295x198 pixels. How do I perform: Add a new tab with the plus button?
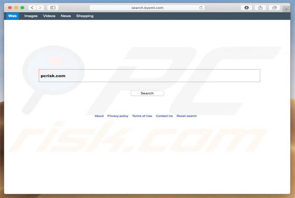coord(286,9)
